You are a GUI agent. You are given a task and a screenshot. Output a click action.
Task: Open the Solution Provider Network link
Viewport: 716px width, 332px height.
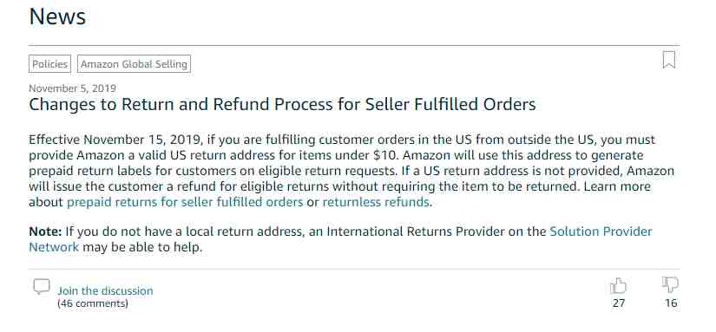click(341, 239)
